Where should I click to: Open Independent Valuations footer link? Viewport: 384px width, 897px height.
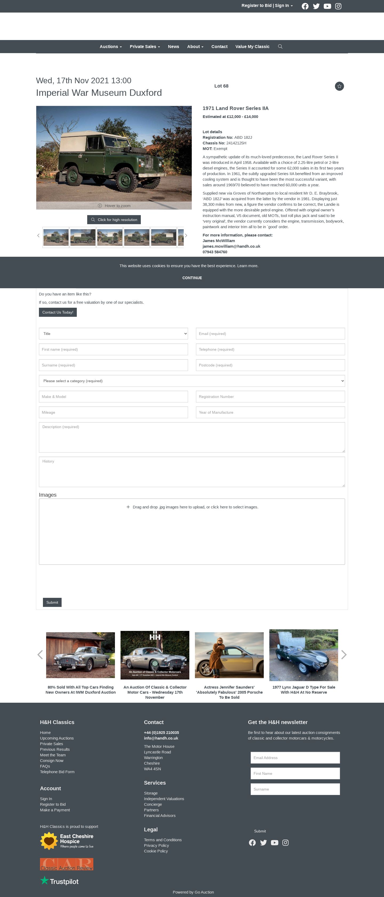click(164, 799)
